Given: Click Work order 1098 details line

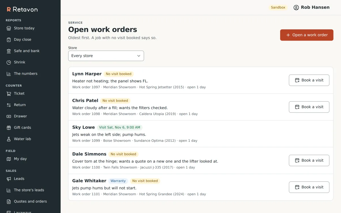Looking at the screenshot, I should [x=135, y=114].
